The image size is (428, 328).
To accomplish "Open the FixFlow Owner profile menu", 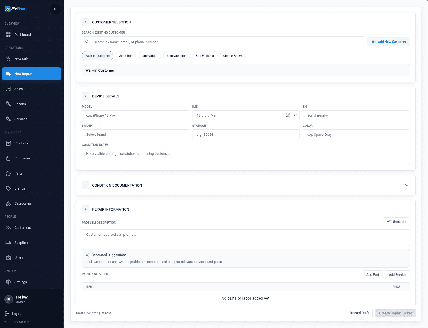I will pyautogui.click(x=21, y=299).
